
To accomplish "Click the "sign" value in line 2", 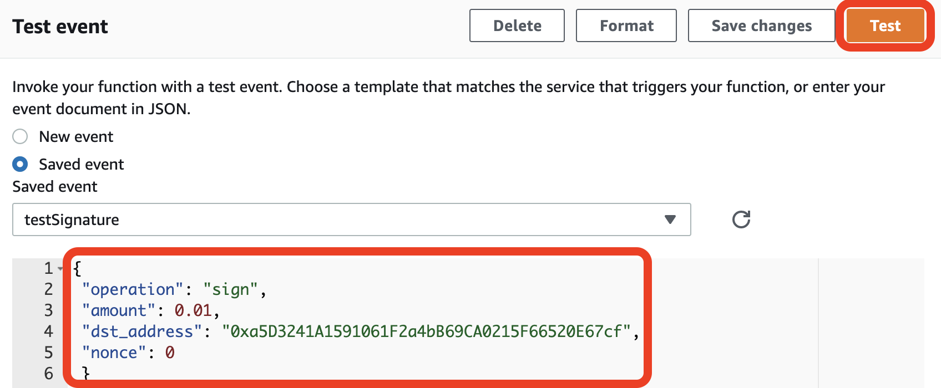I will tap(230, 289).
